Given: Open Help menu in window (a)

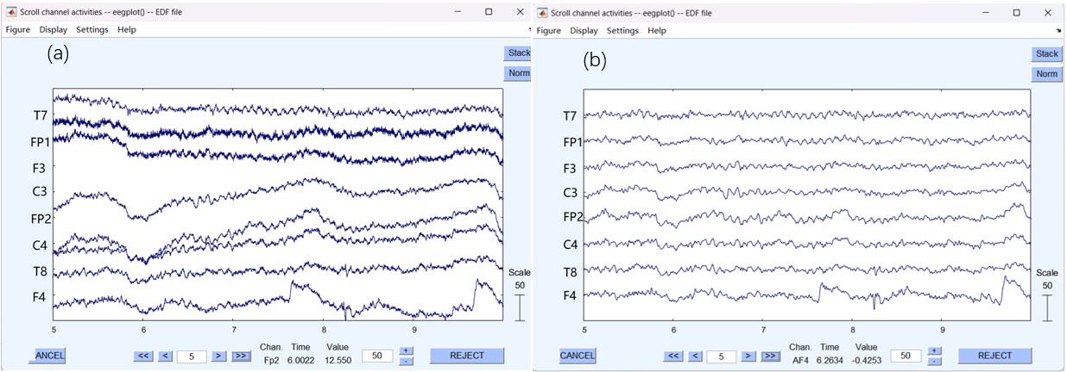Looking at the screenshot, I should [127, 29].
